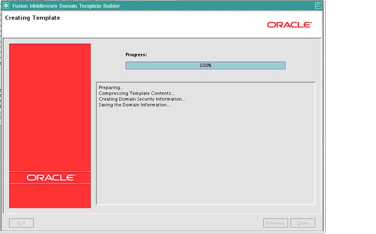Click 'Saving the Domain Information...' line

[x=135, y=105]
